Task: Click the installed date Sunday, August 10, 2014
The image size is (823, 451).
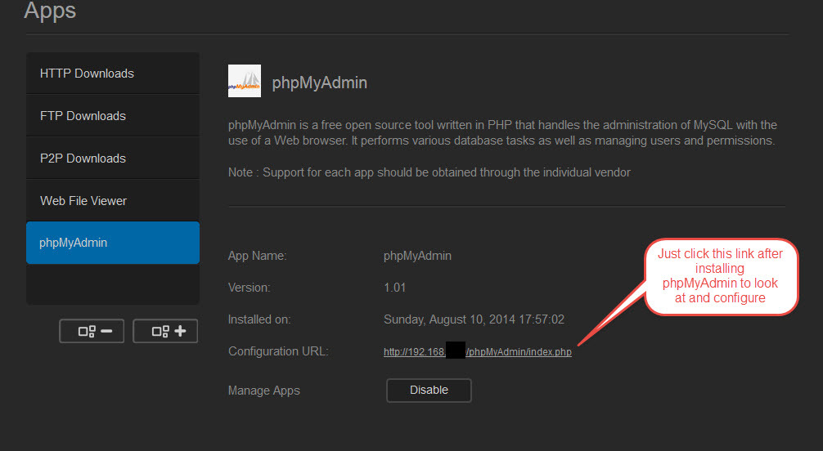Action: [474, 320]
